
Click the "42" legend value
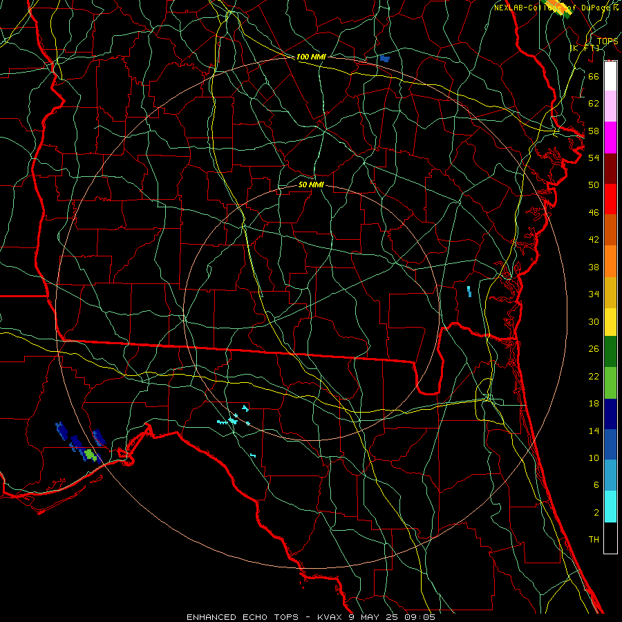pos(594,239)
